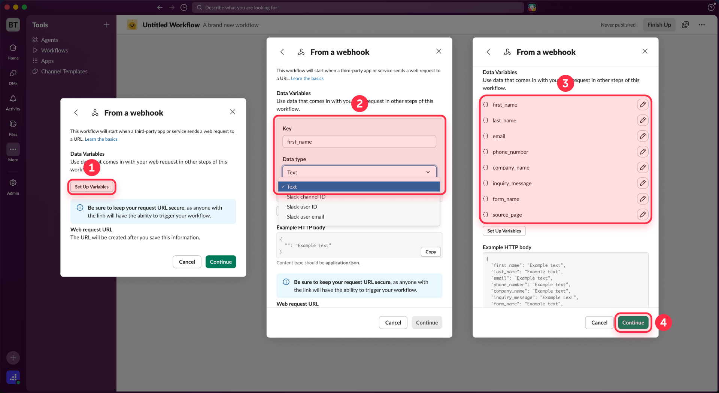Navigate forward with the top arrow
Screen dimensions: 719x393
(172, 7)
